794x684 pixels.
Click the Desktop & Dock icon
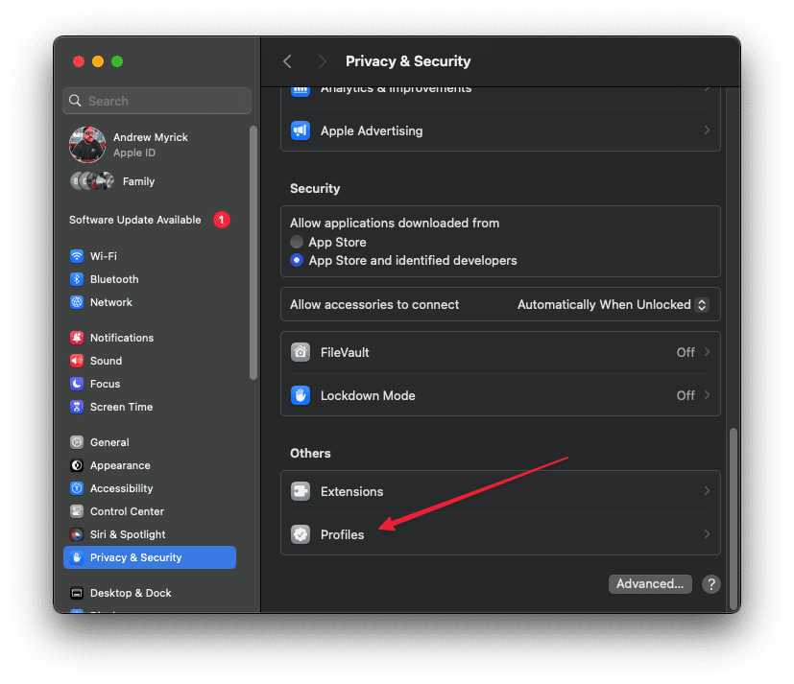coord(77,593)
